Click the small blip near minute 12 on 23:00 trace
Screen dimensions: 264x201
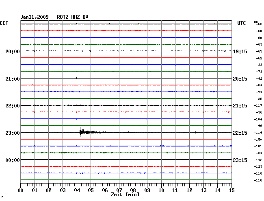(x=196, y=133)
